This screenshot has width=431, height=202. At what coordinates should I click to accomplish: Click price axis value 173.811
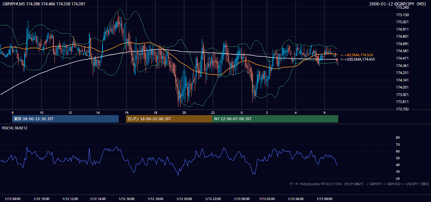(x=402, y=102)
